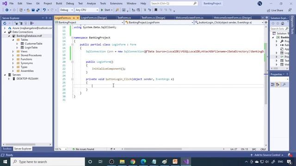296x166 pixels.
Task: Click the Save All toolbar icon
Action: click(x=38, y=10)
